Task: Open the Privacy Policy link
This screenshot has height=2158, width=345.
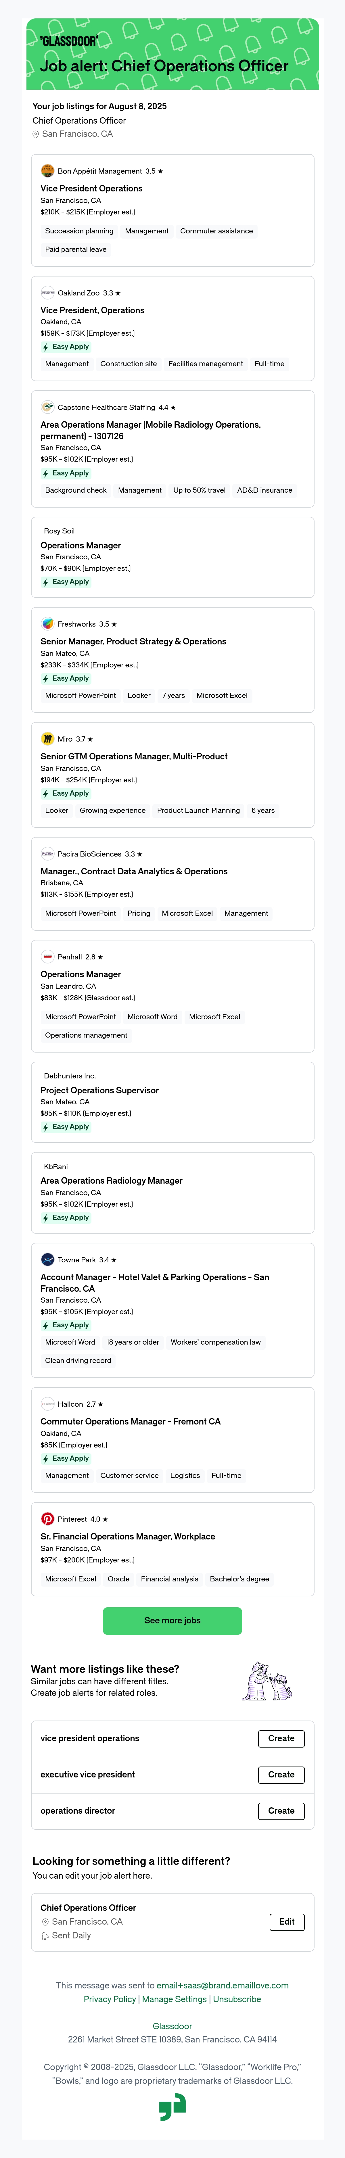Action: pyautogui.click(x=110, y=1999)
